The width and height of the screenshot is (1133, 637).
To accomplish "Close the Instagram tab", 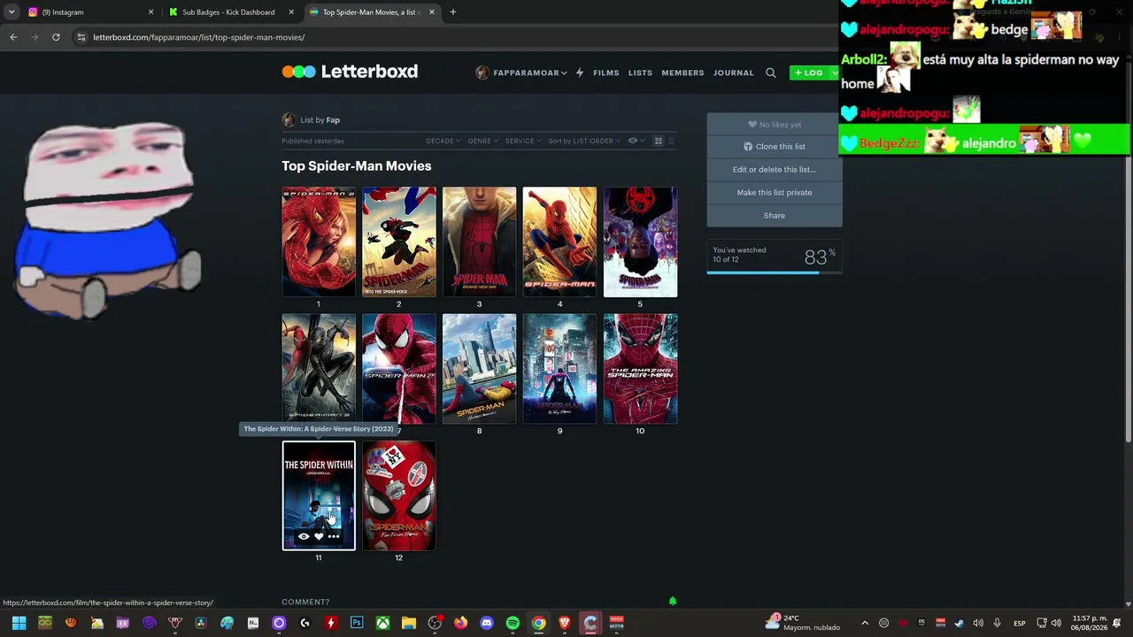I will point(150,12).
